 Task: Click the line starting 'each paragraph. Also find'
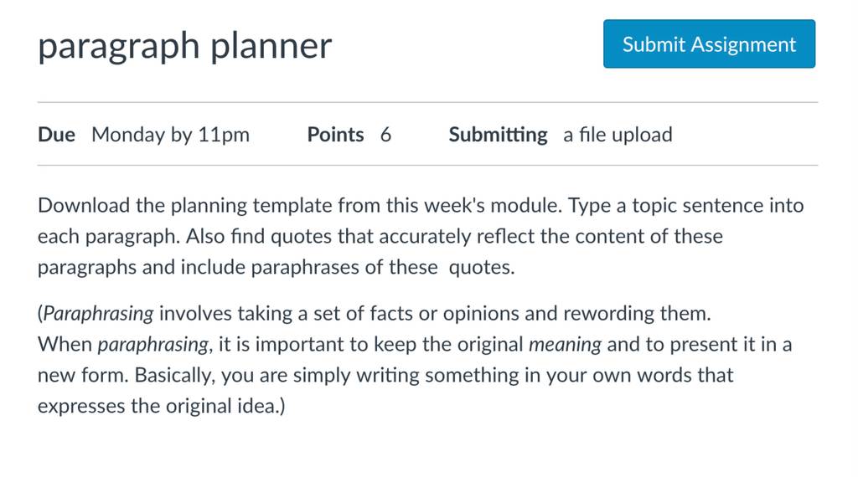click(x=380, y=237)
